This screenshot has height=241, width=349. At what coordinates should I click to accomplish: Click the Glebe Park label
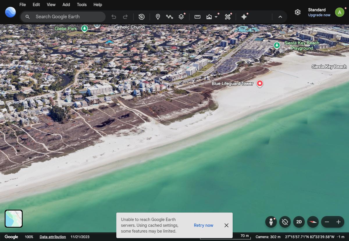(x=66, y=29)
